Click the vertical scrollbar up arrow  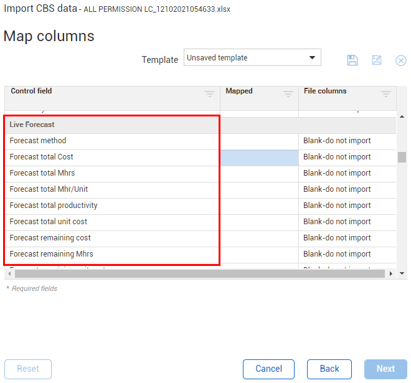pos(402,116)
